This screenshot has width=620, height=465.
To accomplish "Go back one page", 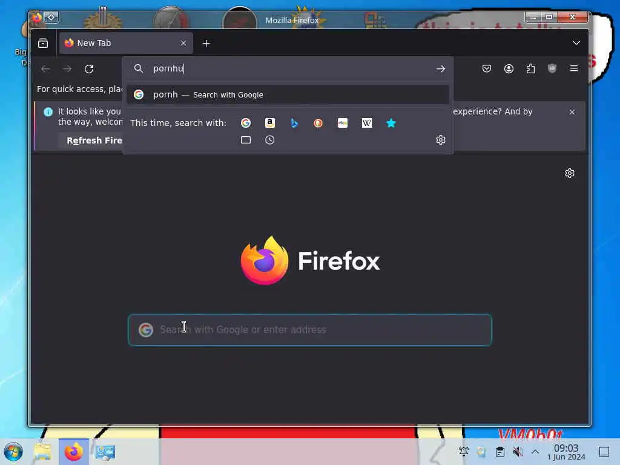I will pyautogui.click(x=45, y=69).
